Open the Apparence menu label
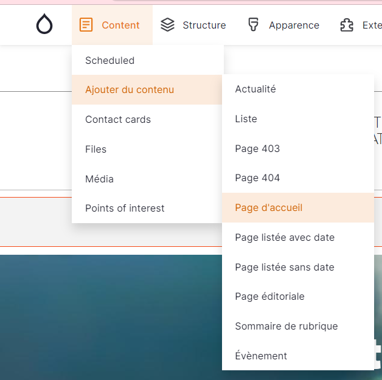382x380 pixels. (294, 25)
